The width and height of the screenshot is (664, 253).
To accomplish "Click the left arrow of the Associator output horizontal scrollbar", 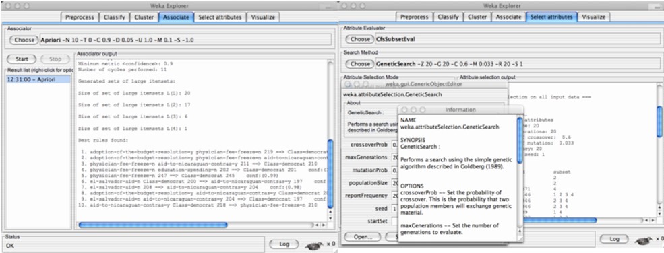I will [x=318, y=225].
